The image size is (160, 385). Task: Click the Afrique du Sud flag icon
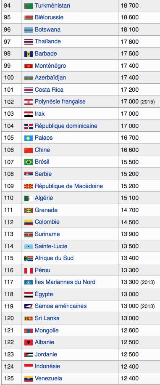pyautogui.click(x=29, y=258)
